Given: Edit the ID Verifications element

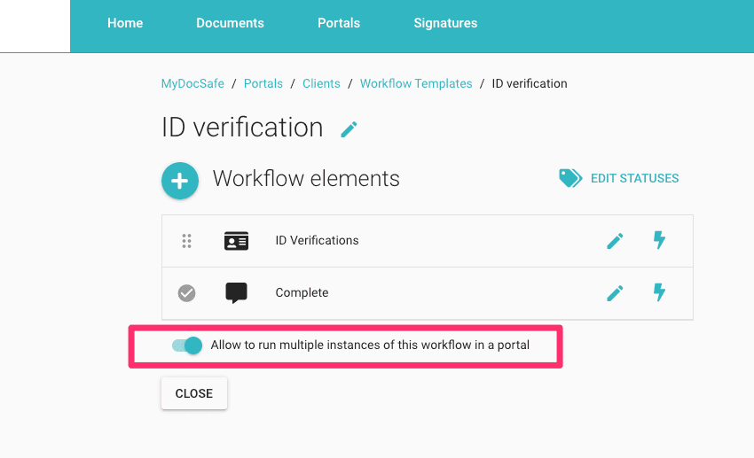Looking at the screenshot, I should [x=615, y=241].
